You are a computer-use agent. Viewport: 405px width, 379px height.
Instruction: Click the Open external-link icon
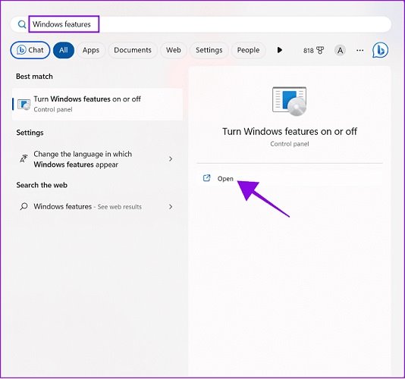tap(206, 178)
